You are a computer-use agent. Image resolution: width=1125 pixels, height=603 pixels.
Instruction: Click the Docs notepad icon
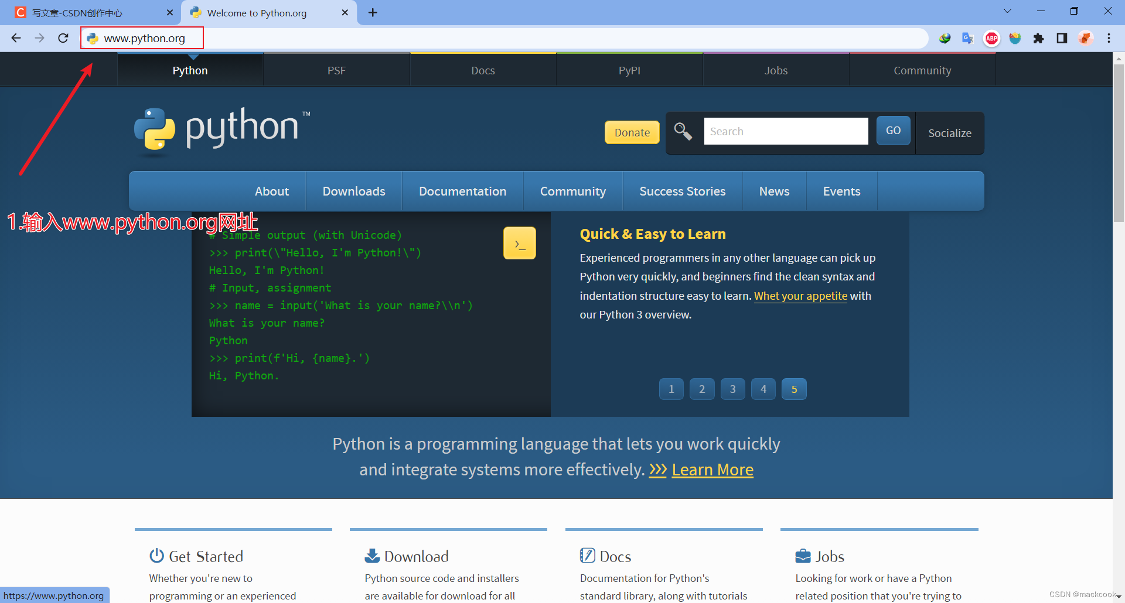coord(587,555)
